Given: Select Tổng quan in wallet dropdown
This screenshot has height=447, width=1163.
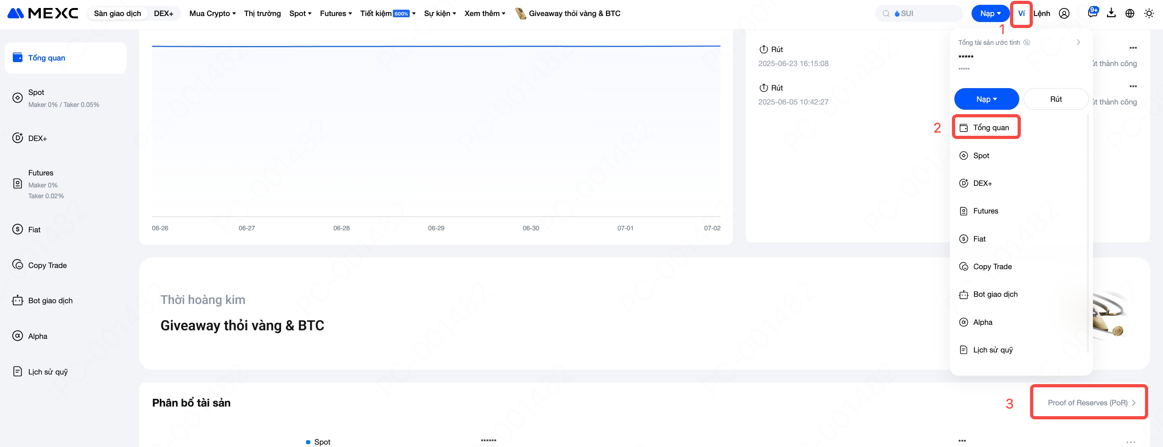Looking at the screenshot, I should (986, 128).
